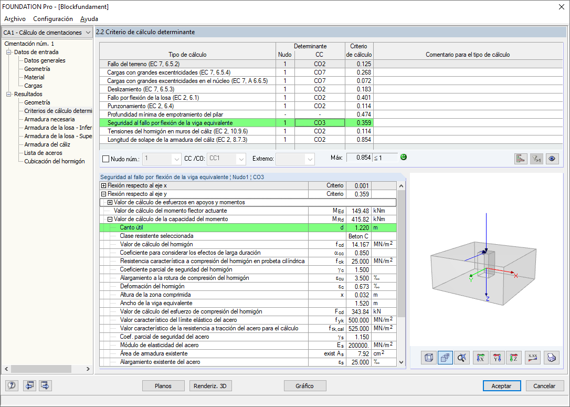Click the CO3 cell in the highlighted row
This screenshot has width=570, height=407.
[320, 123]
